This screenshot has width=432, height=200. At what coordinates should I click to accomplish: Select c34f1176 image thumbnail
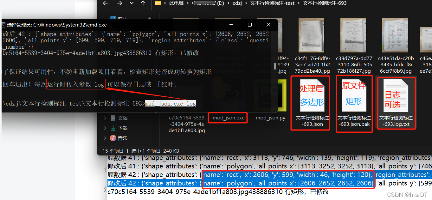(312, 35)
